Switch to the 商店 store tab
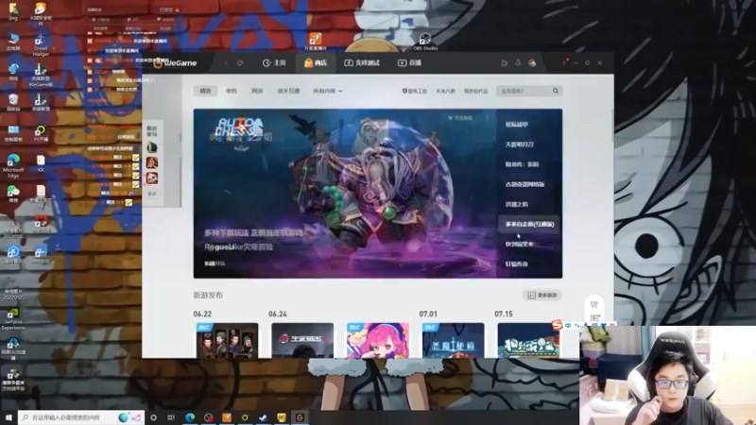 point(316,63)
